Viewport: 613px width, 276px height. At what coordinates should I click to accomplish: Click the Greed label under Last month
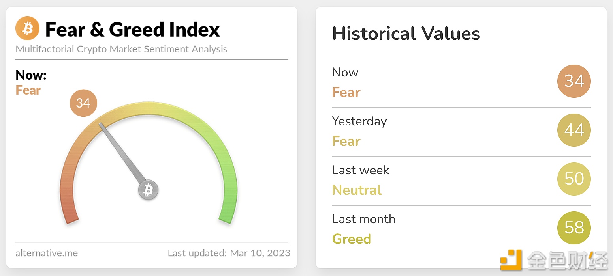coord(352,239)
